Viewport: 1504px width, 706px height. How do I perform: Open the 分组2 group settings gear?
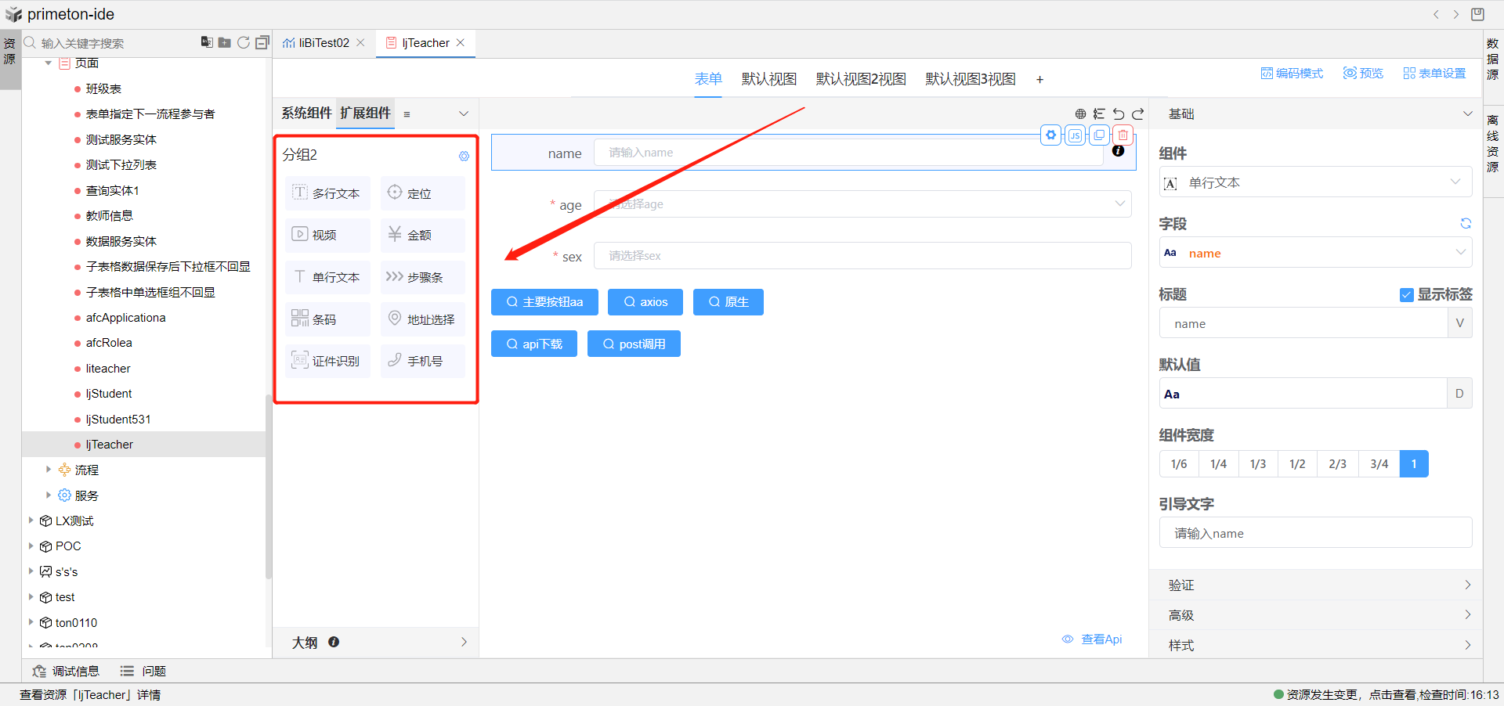pos(464,156)
